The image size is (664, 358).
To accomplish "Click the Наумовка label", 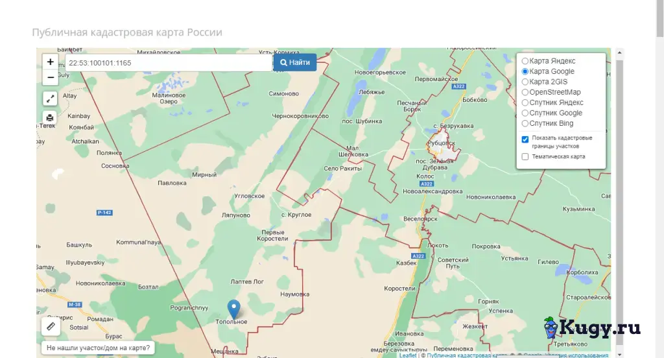I will click(295, 294).
